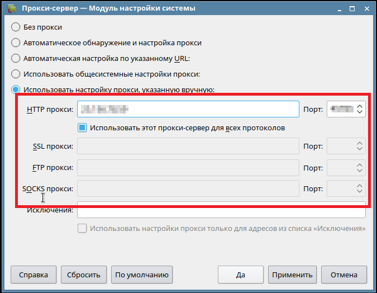Image resolution: width=377 pixels, height=293 pixels.
Task: Apply settings with the Применить button
Action: click(x=292, y=275)
